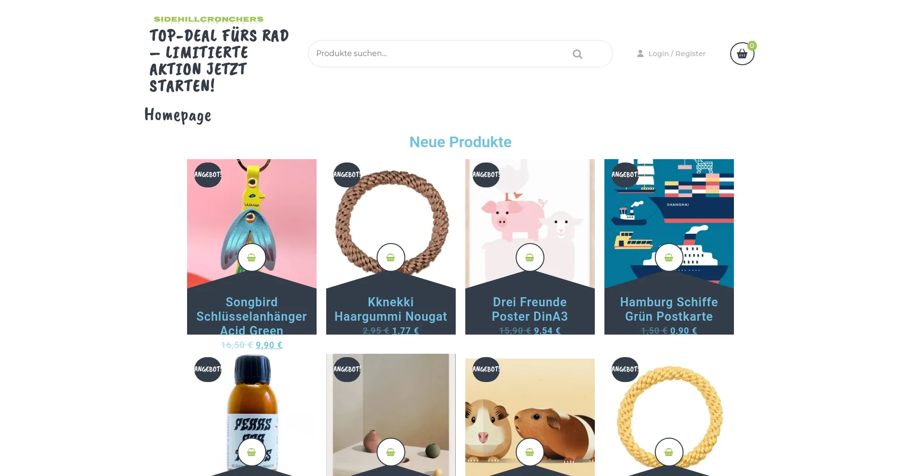Open the Sidehillcronchers logo link
The height and width of the screenshot is (476, 921).
(209, 20)
